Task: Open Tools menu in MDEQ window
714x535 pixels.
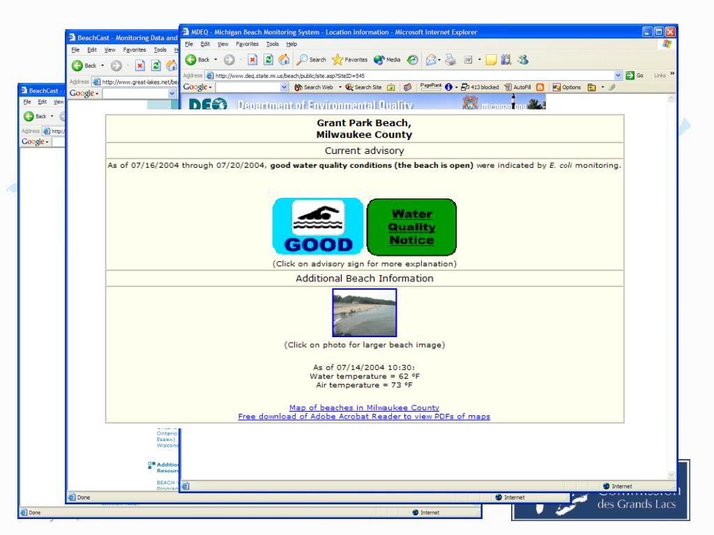Action: 273,44
